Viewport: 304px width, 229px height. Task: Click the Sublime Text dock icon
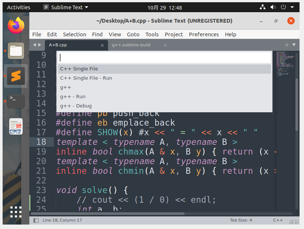pyautogui.click(x=16, y=76)
